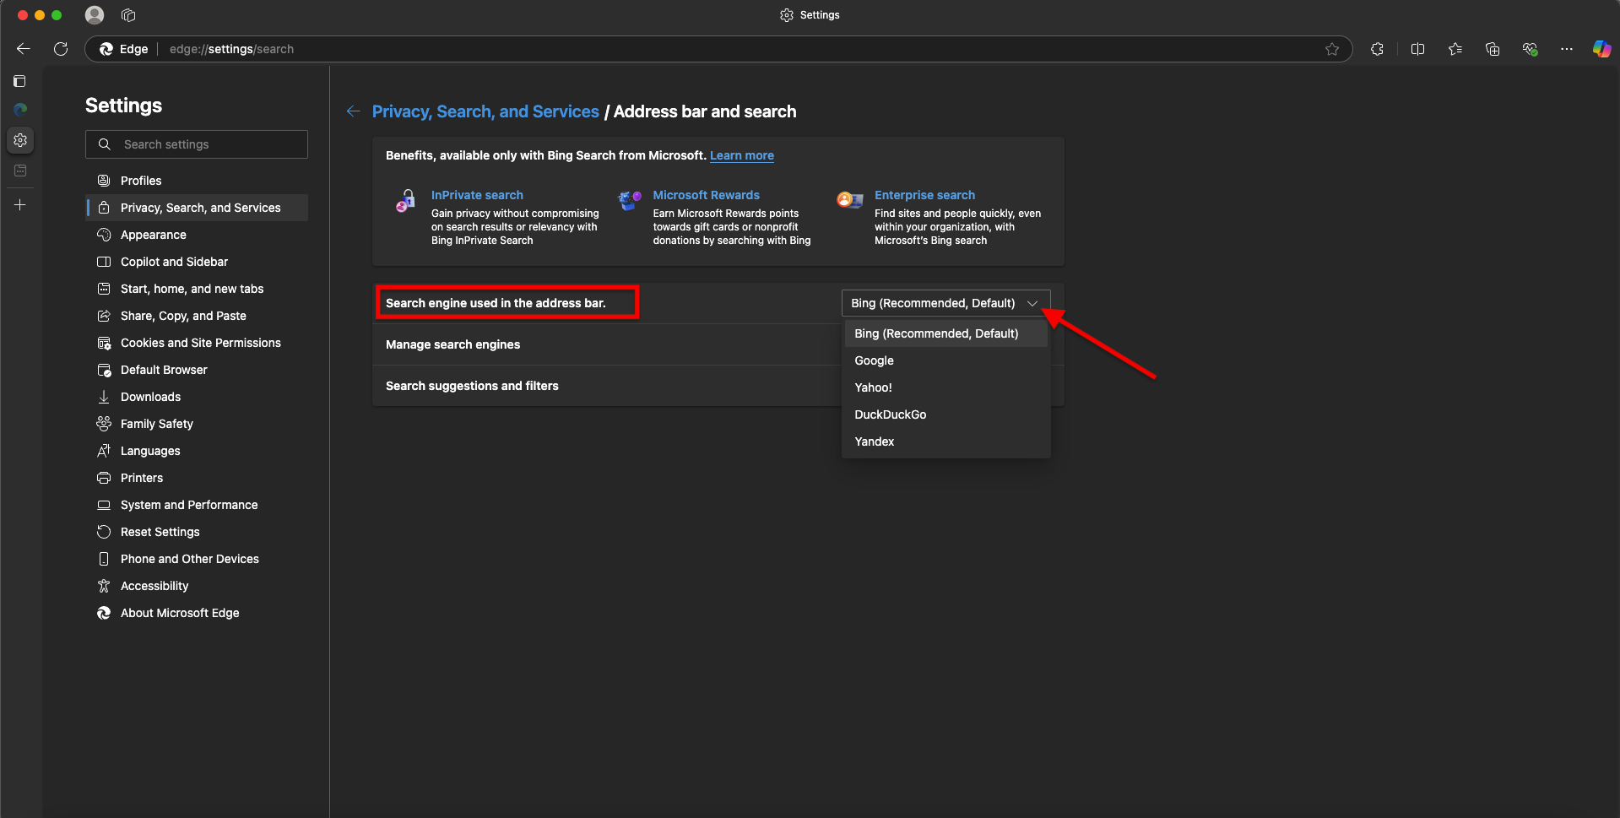Select Settings gear tab in vertical sidebar
This screenshot has width=1620, height=818.
pos(20,140)
